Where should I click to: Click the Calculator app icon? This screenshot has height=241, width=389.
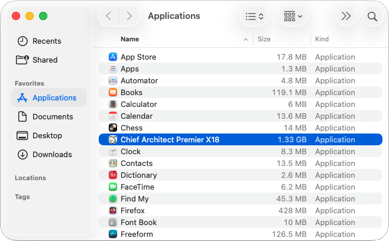point(113,104)
